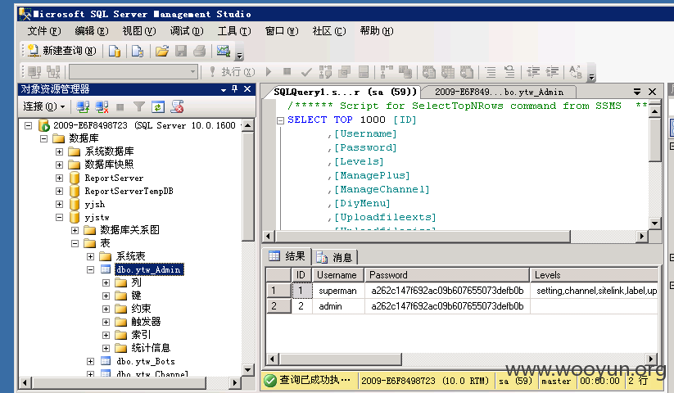Screen dimensions: 674x393
Task: Click the SQL Server Compact query icon
Action: [138, 51]
